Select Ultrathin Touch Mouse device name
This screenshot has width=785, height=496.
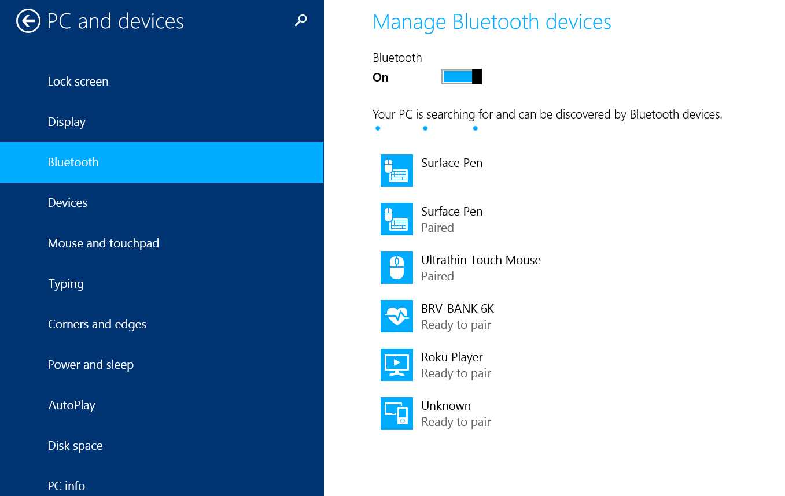(x=481, y=260)
